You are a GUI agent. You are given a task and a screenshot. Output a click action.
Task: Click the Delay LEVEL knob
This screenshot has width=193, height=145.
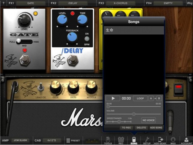pyautogui.click(x=62, y=20)
